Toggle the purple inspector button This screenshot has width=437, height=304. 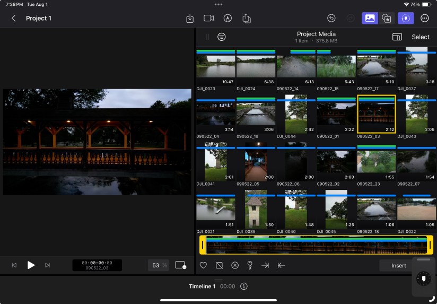pyautogui.click(x=406, y=19)
